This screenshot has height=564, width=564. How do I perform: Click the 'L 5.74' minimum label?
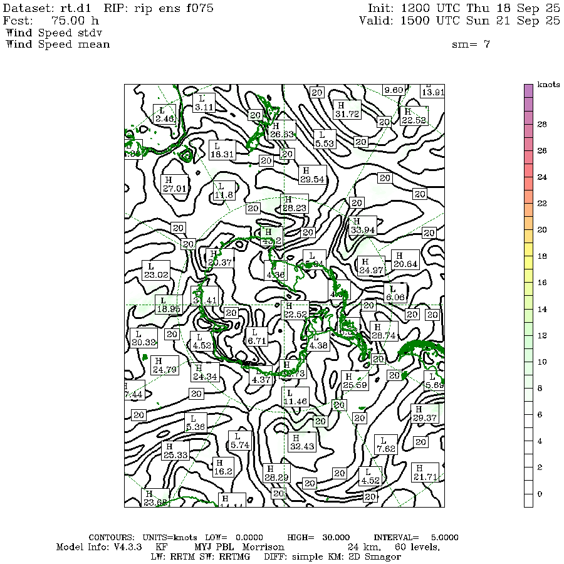tap(240, 441)
